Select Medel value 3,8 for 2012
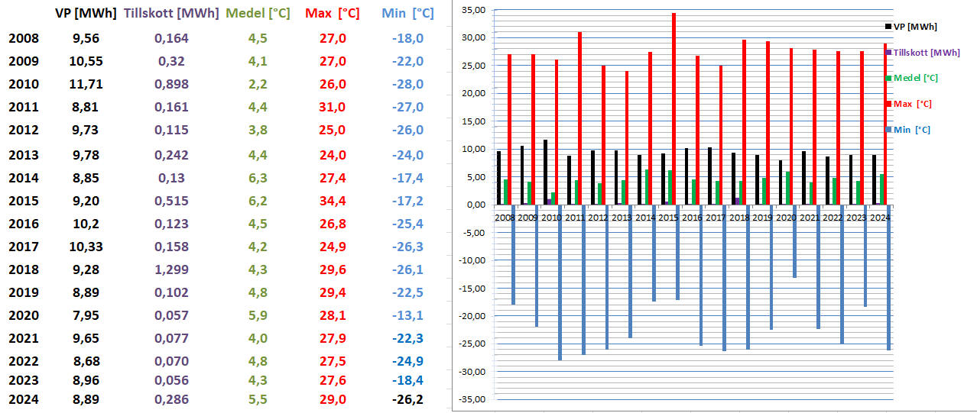 point(259,130)
